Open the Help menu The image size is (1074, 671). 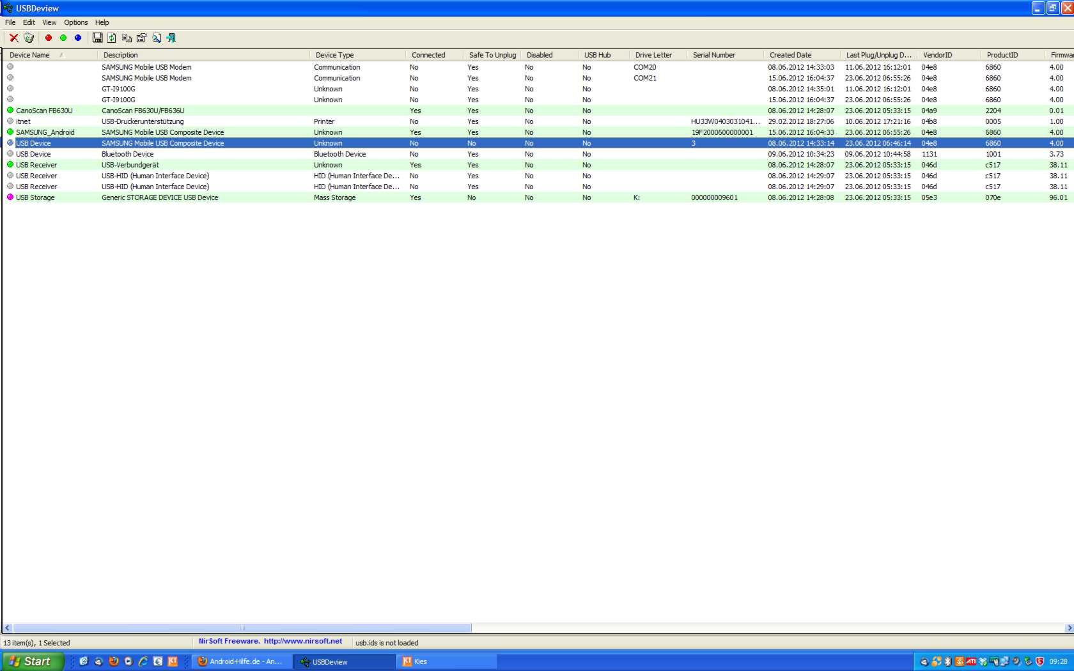click(x=102, y=22)
